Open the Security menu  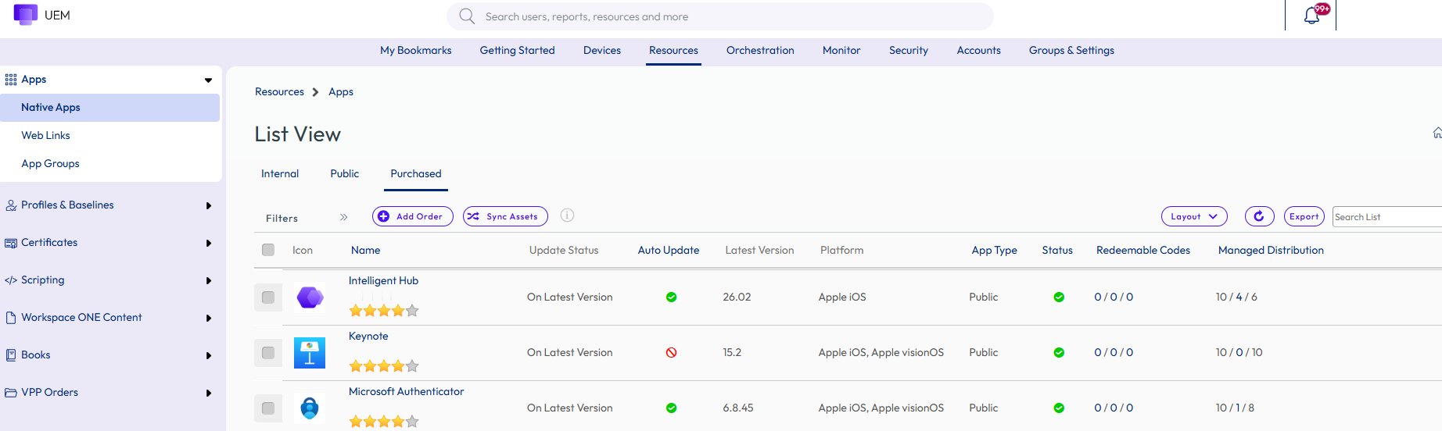pyautogui.click(x=909, y=50)
